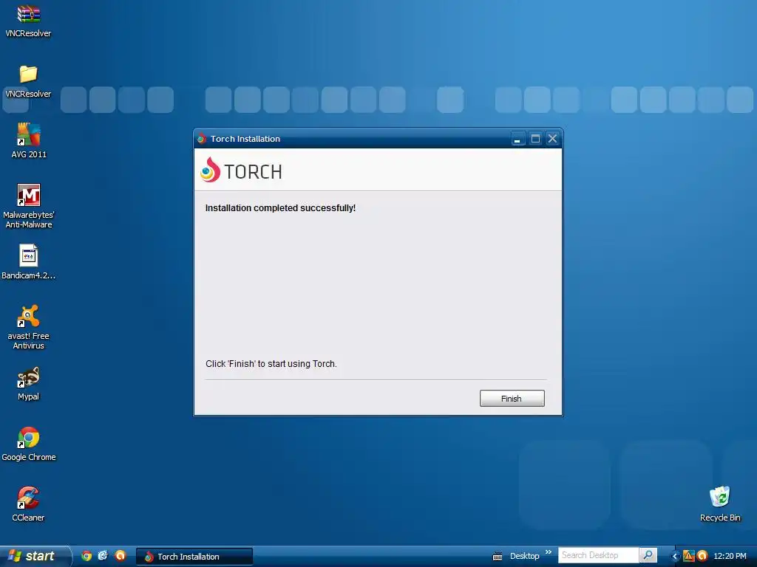
Task: Select the Mypal browser desktop icon
Action: click(x=29, y=384)
